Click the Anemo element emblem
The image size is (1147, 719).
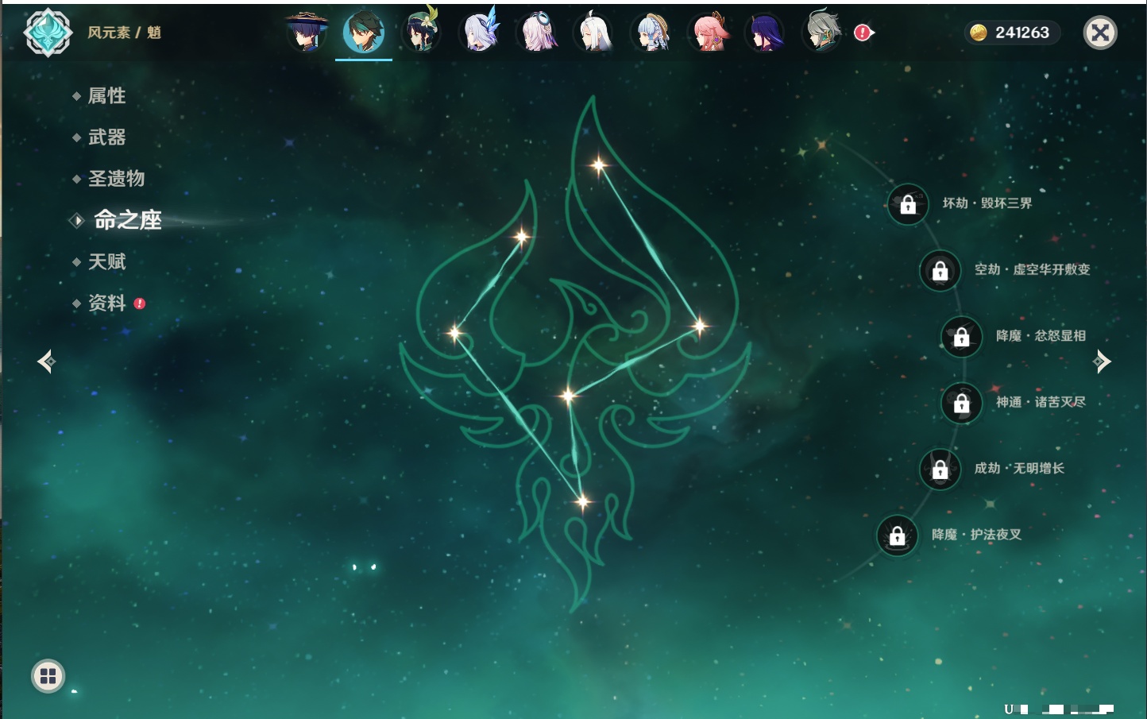(x=48, y=33)
